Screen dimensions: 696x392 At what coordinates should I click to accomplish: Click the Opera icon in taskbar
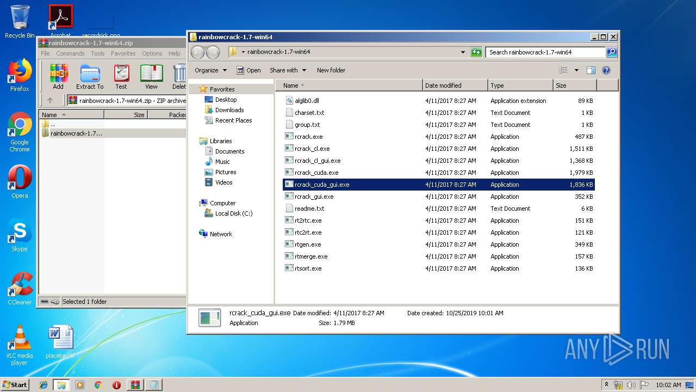(116, 385)
